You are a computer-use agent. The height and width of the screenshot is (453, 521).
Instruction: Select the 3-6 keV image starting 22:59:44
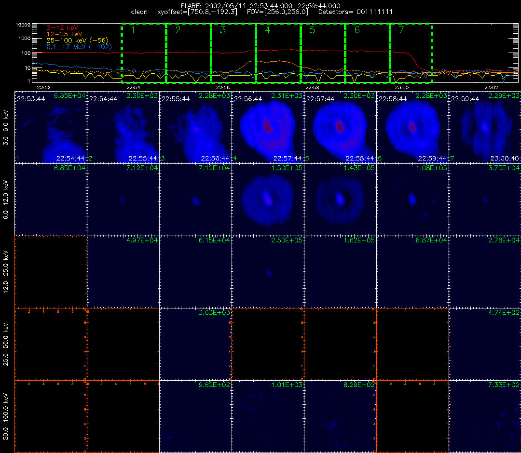[485, 127]
